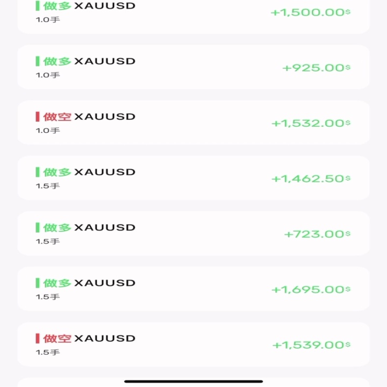
Task: Open the +925.00 XAUUSD long trade card
Action: (x=193, y=67)
